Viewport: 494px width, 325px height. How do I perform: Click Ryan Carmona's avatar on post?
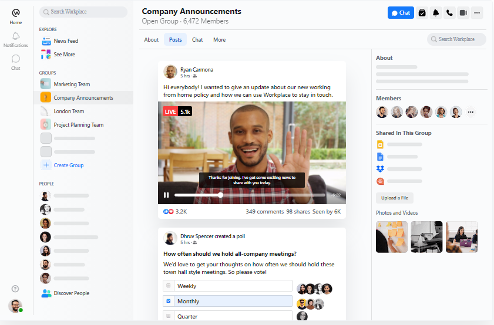pyautogui.click(x=170, y=72)
